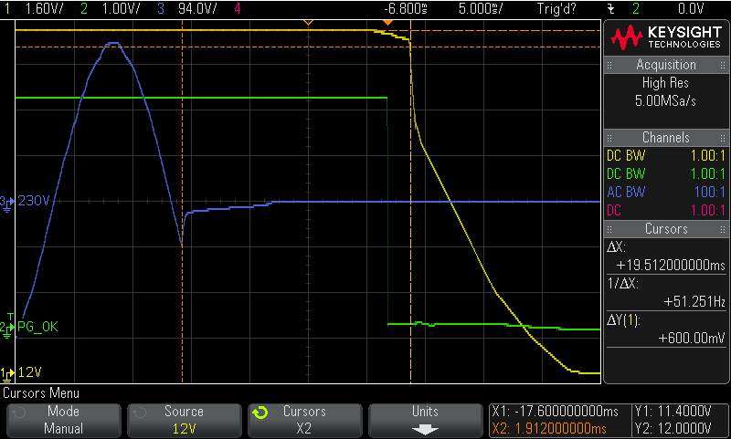Click the X2 1.912000000ms cursor readout

549,428
